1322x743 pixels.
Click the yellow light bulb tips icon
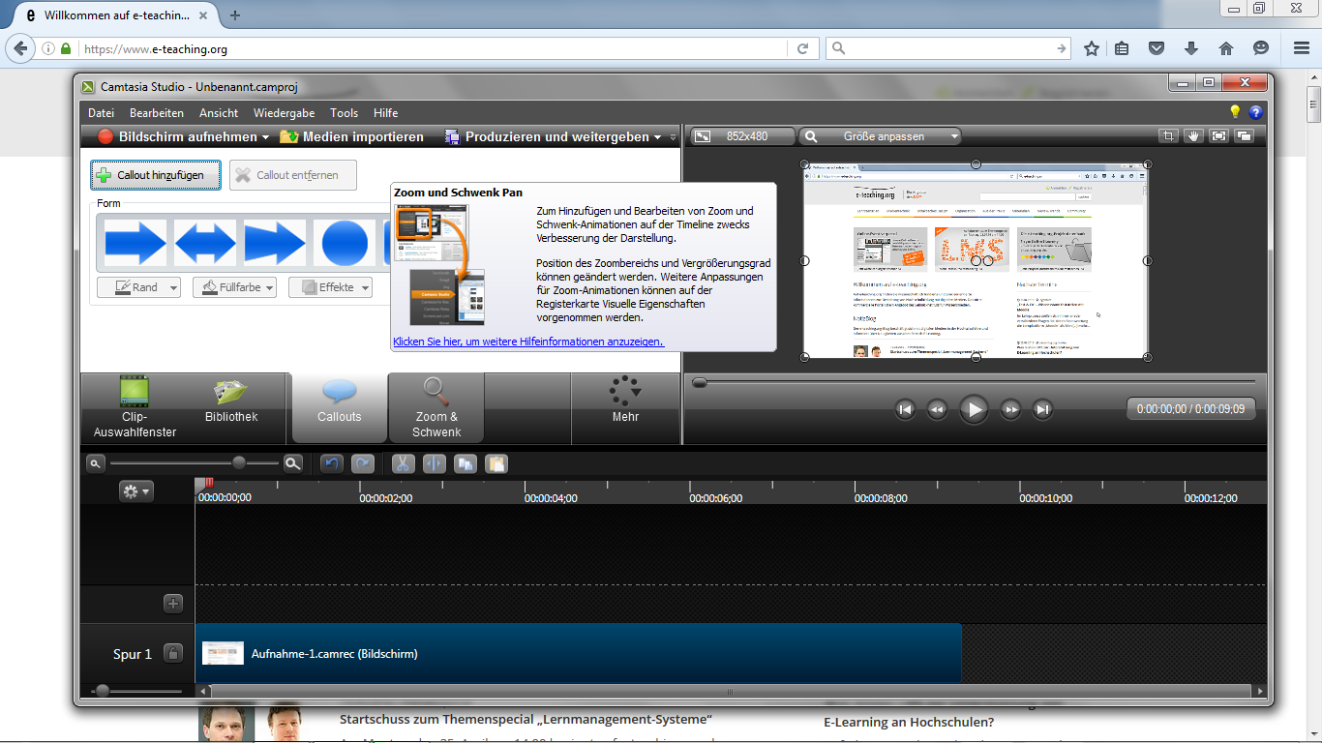tap(1235, 112)
